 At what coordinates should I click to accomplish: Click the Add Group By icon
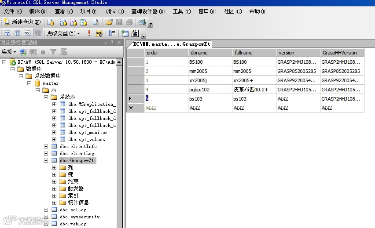(x=112, y=33)
